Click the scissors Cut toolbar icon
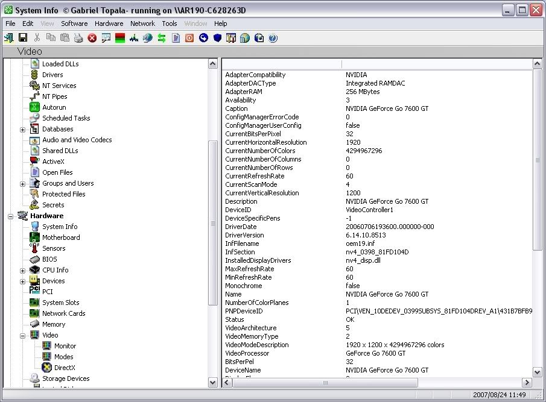 point(37,37)
